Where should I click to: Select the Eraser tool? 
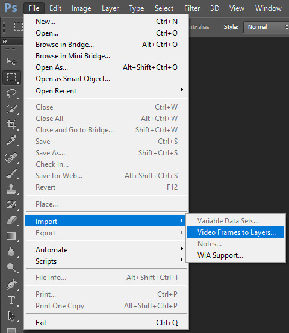point(11,220)
